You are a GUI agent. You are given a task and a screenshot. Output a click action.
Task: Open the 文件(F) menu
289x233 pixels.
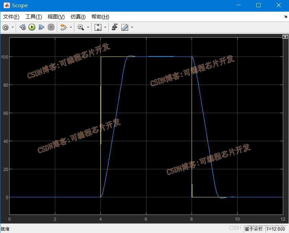[11, 17]
